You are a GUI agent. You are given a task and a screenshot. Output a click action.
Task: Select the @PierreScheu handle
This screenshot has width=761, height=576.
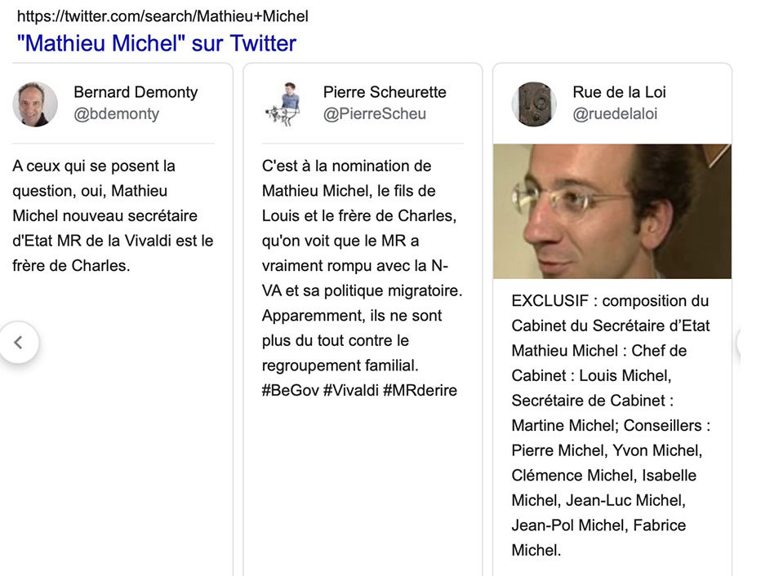coord(375,114)
